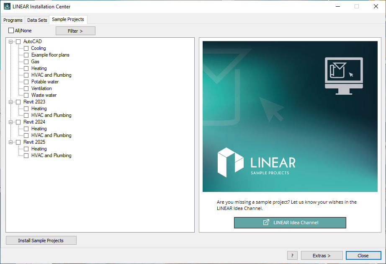Check the Revit 2024 group checkbox
Image resolution: width=386 pixels, height=264 pixels.
18,122
